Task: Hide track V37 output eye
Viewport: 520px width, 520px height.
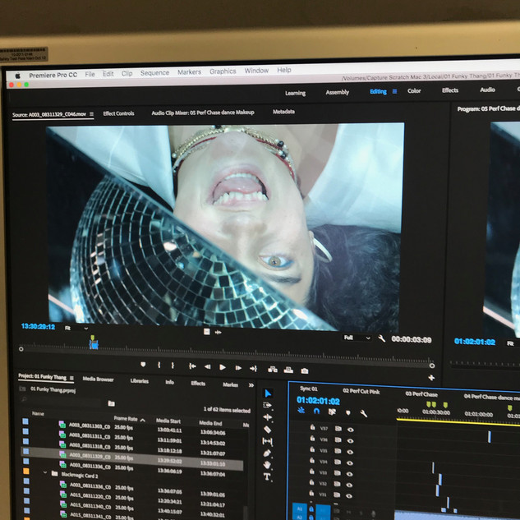Action: click(x=350, y=430)
